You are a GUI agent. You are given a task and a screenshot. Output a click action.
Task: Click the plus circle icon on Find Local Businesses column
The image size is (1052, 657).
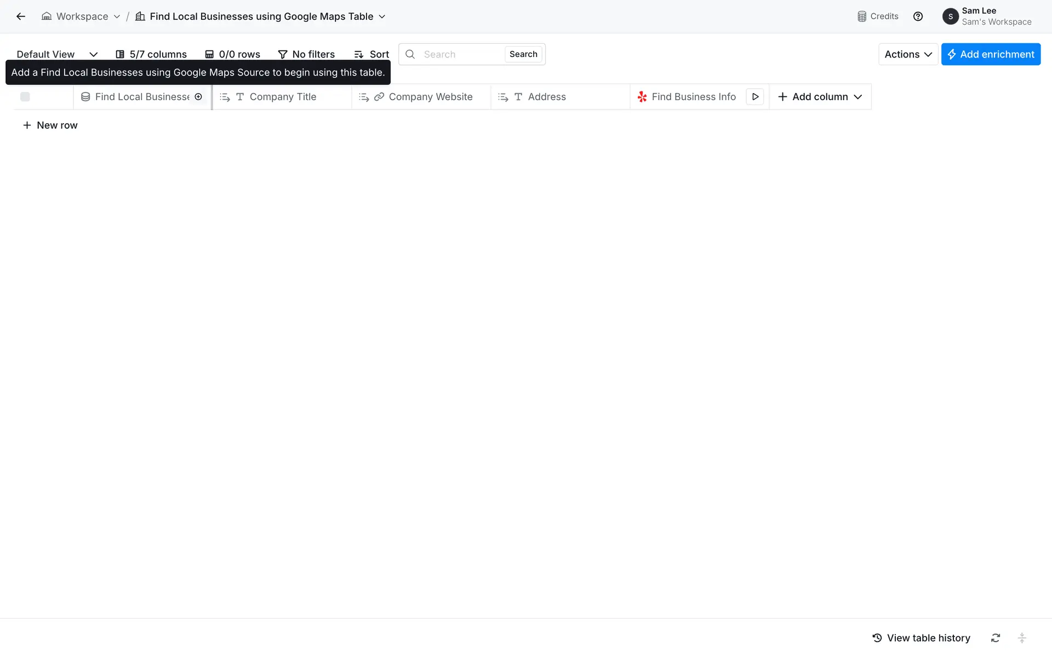198,97
